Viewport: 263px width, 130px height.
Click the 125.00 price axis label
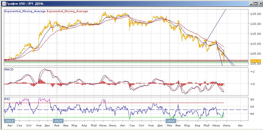(255, 14)
